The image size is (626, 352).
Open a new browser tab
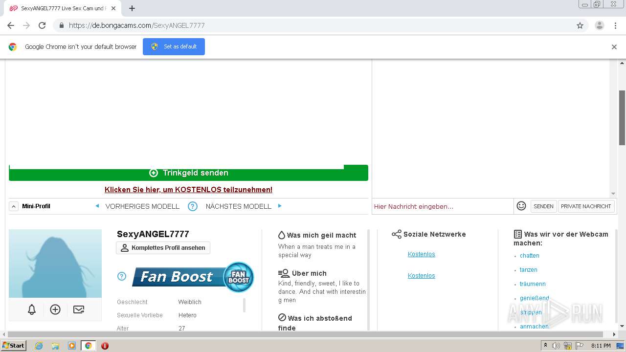coord(132,8)
